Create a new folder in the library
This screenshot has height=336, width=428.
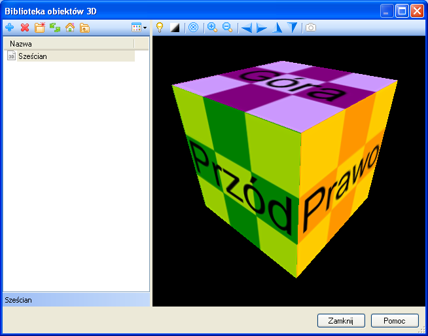[x=40, y=28]
